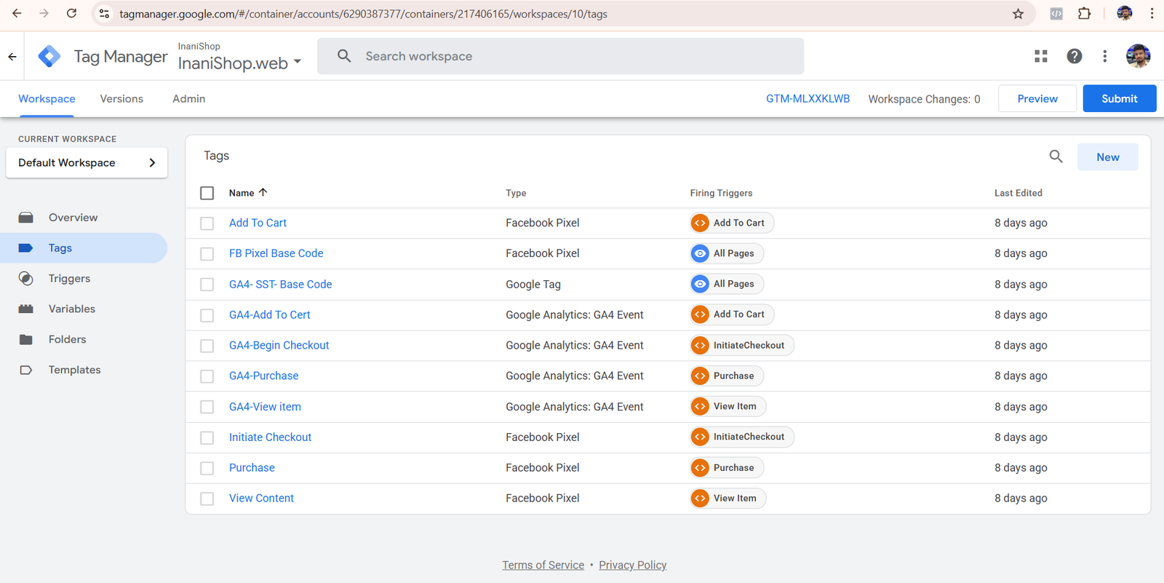Open the Chrome three-dot menu

pos(1152,13)
